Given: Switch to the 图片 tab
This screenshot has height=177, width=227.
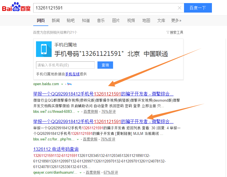Looking at the screenshot, I should tap(116, 20).
